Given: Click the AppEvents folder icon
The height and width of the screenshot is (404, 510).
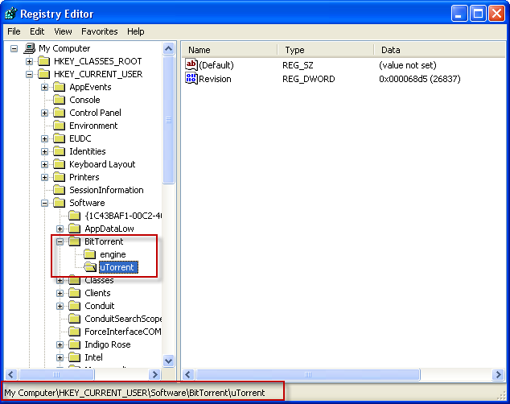Looking at the screenshot, I should pos(60,87).
